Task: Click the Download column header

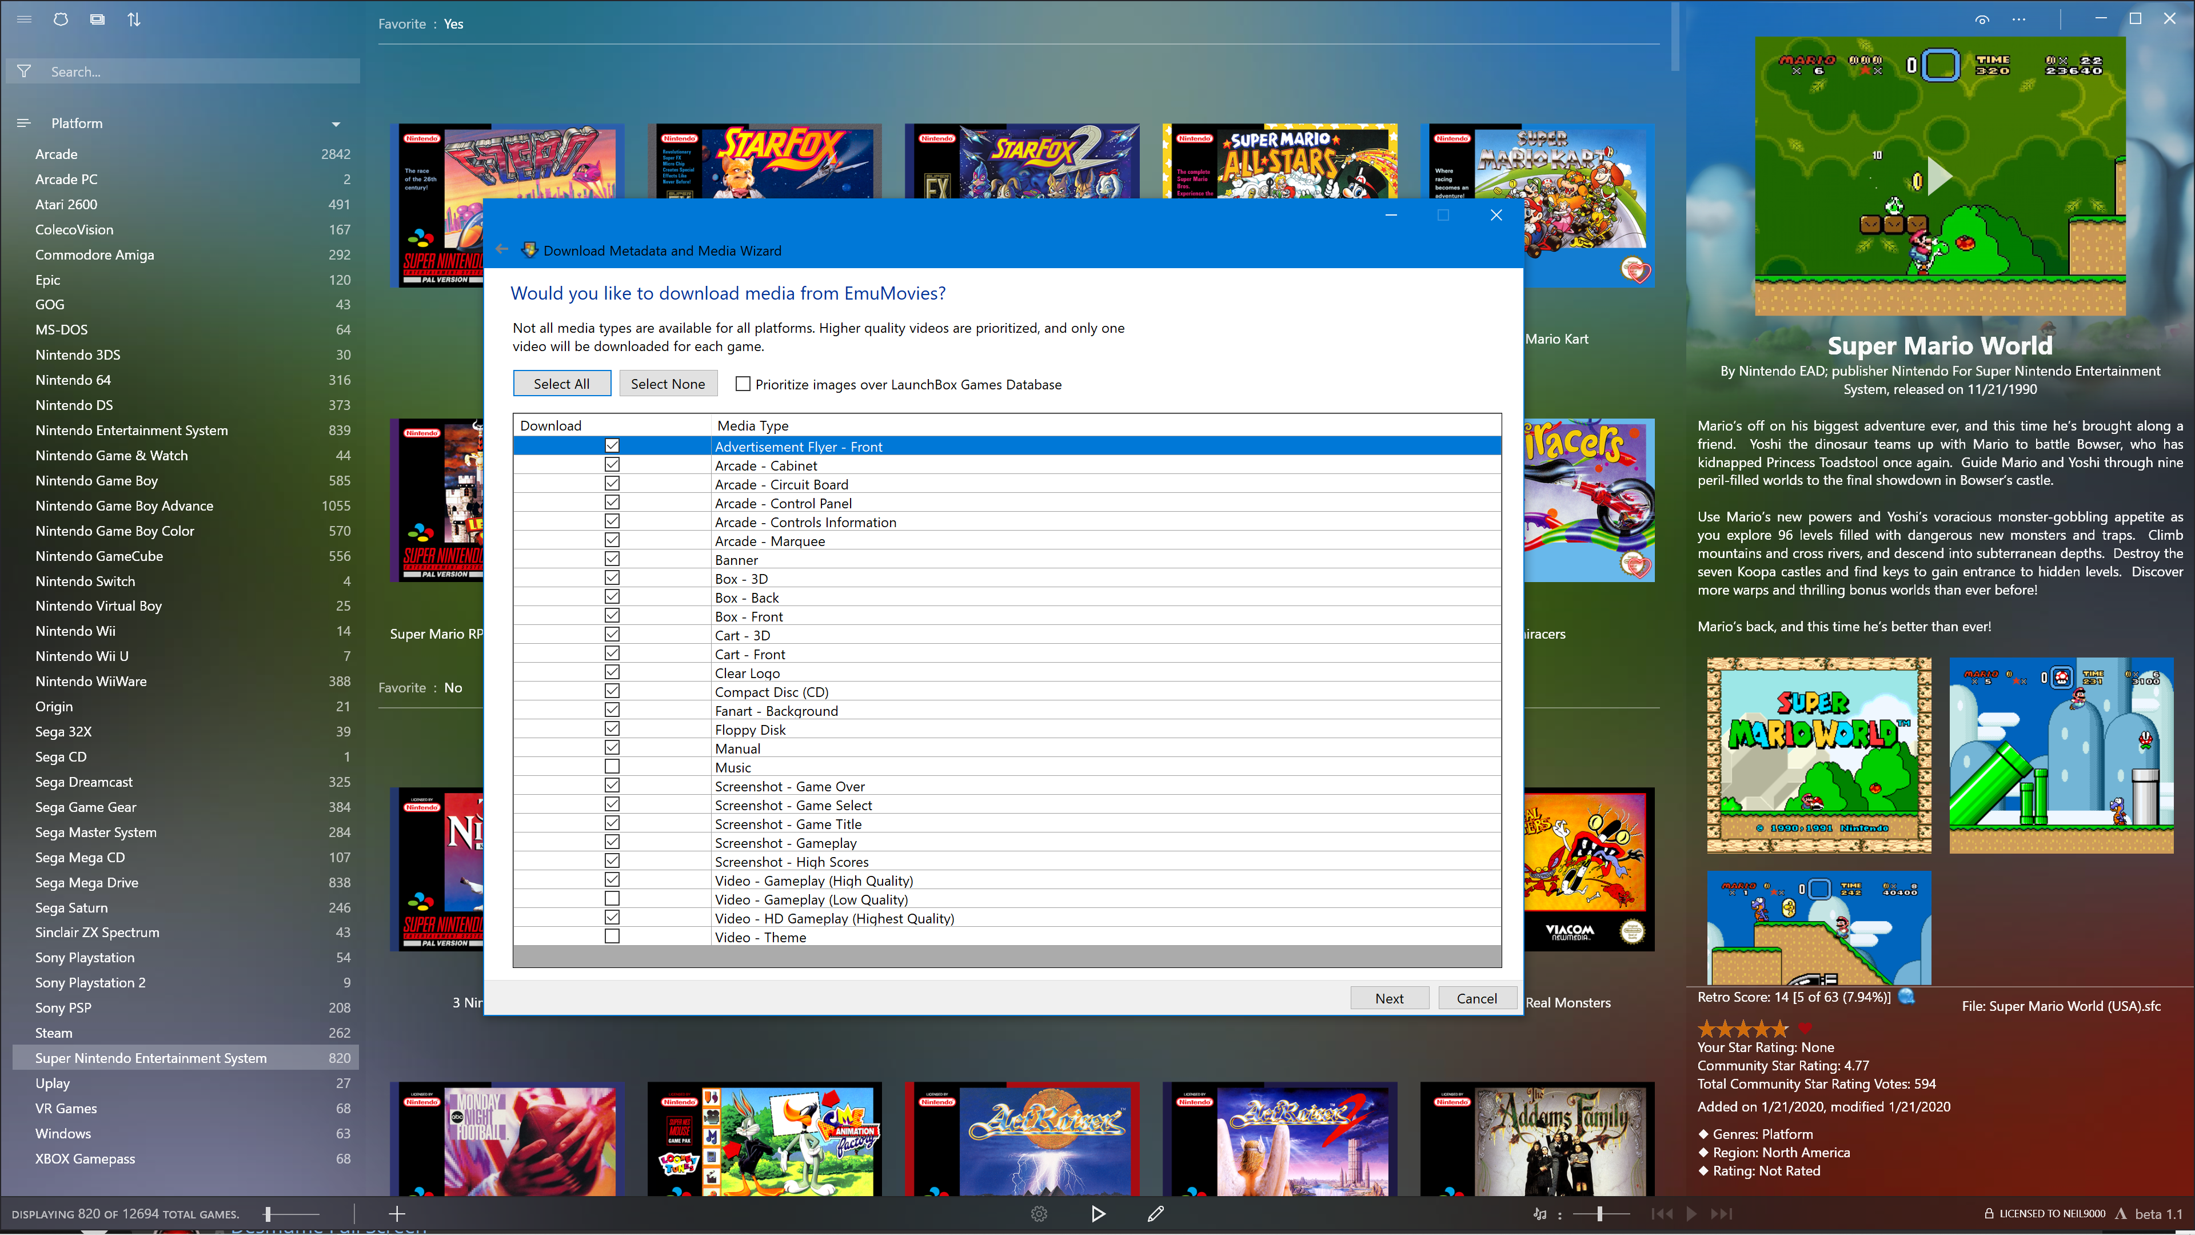Action: click(612, 425)
